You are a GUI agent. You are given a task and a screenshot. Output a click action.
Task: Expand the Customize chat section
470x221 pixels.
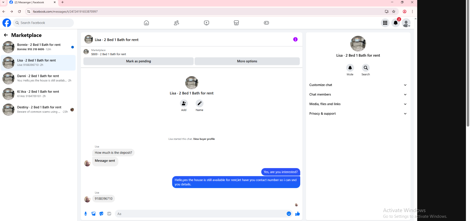358,85
